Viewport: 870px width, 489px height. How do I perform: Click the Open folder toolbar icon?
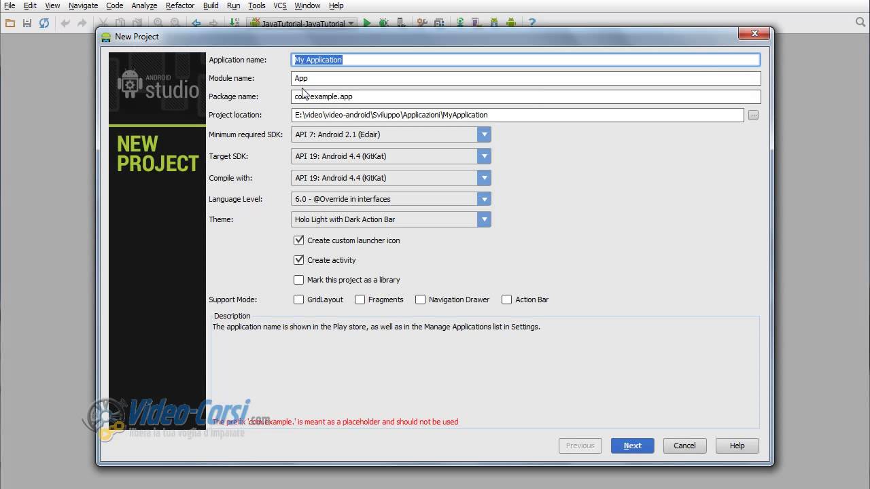coord(10,22)
